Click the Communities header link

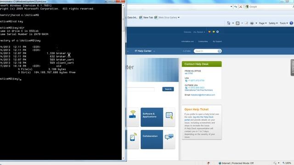pos(203,41)
